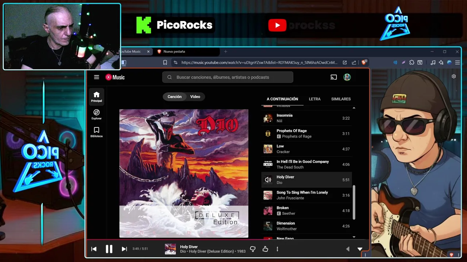Open the YouTube Music hamburger menu
This screenshot has height=262, width=467.
click(96, 77)
